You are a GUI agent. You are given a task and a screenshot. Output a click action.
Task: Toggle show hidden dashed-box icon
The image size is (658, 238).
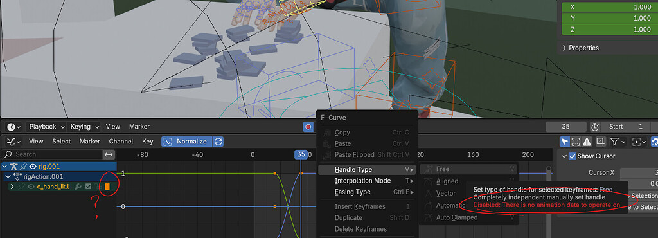click(576, 142)
